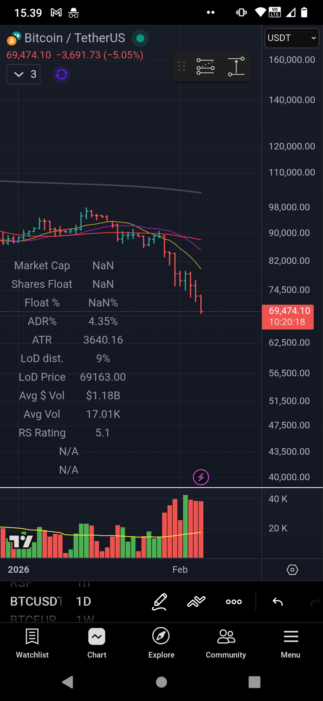Tap the Bitcoin / TetherUS title
The image size is (323, 701).
[x=75, y=38]
